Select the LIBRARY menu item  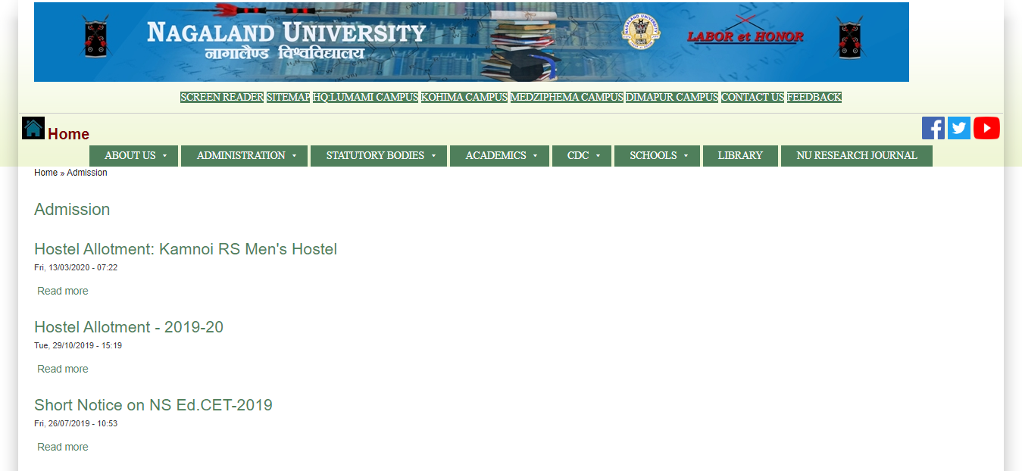pos(740,155)
